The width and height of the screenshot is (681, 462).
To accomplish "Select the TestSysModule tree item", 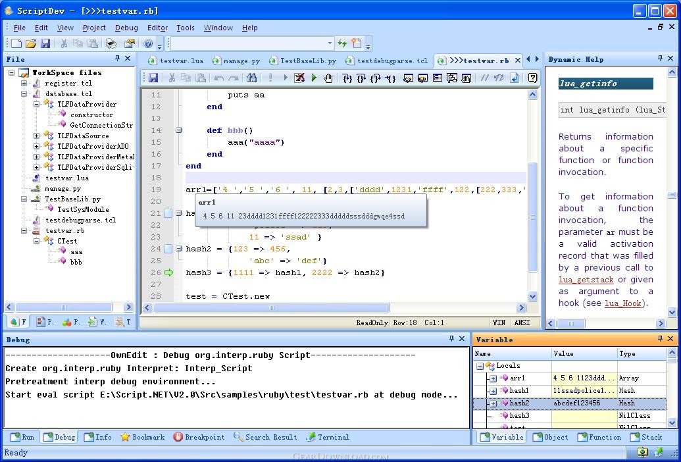I will [83, 209].
